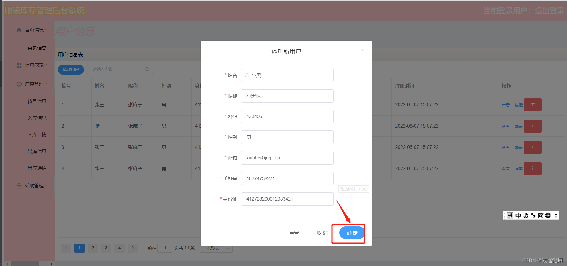Screen dimensions: 567x266
Task: Click the 手机号 input with 18374738271
Action: coord(287,178)
